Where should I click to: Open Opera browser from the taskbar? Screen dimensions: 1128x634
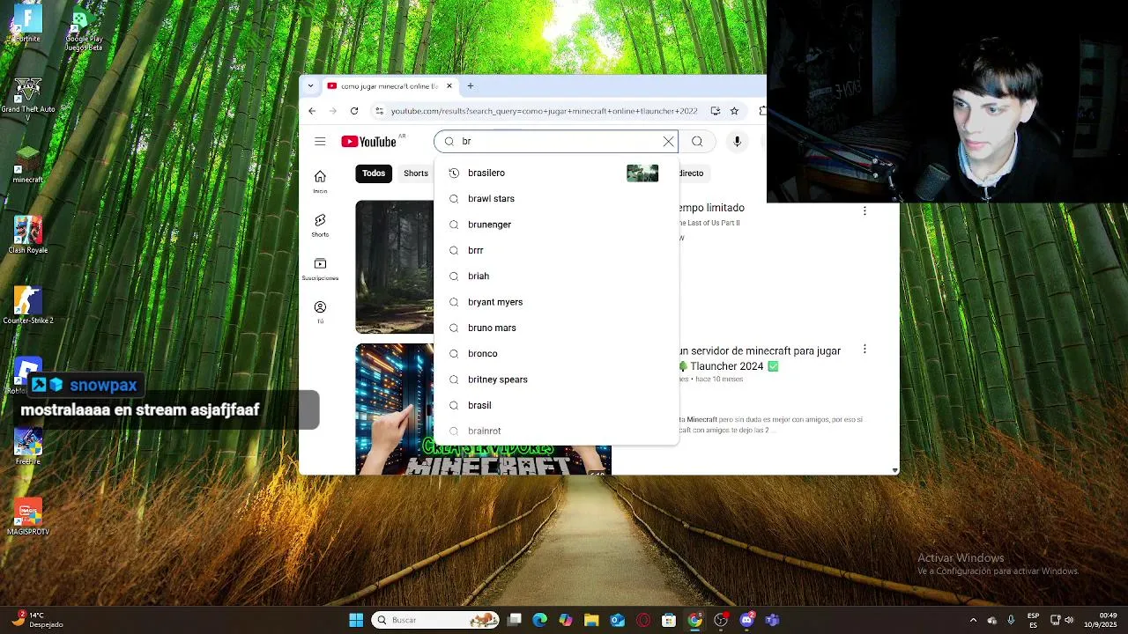point(643,620)
